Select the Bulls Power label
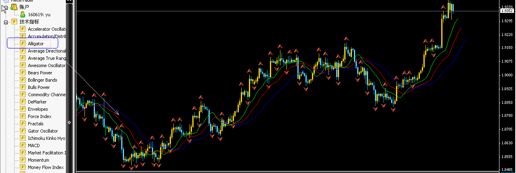This screenshot has width=516, height=173. (x=39, y=87)
